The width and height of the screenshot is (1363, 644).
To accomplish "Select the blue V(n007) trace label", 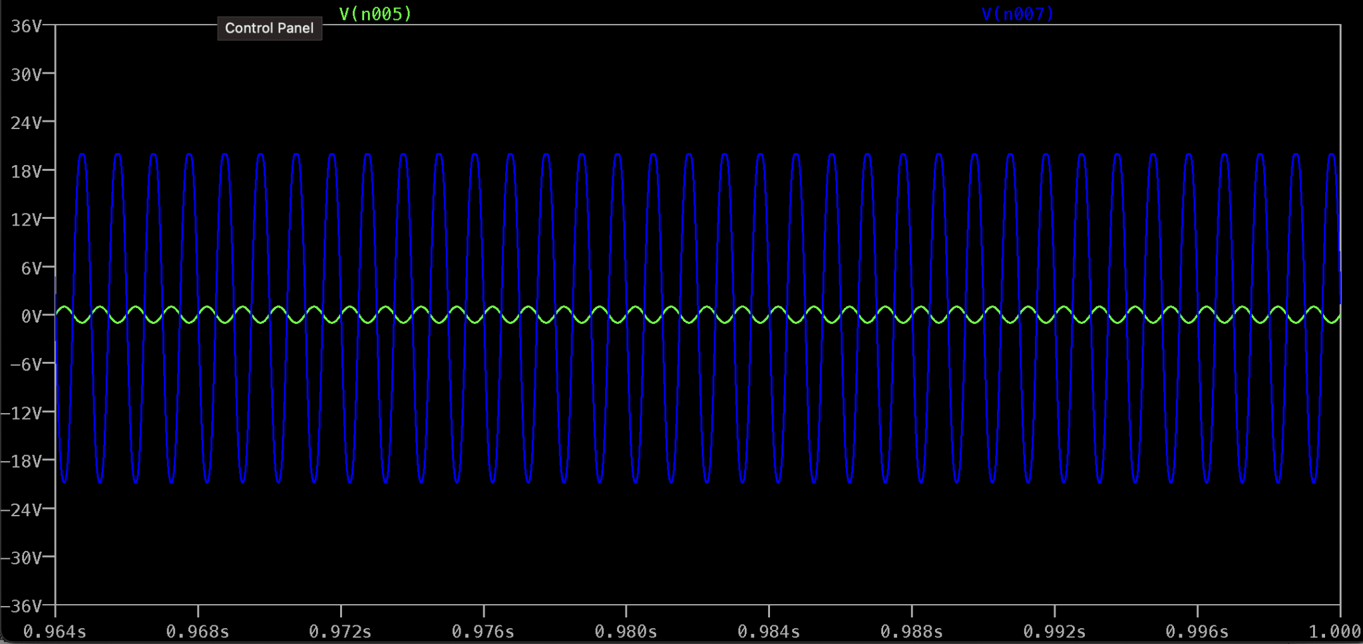I will [x=1018, y=14].
